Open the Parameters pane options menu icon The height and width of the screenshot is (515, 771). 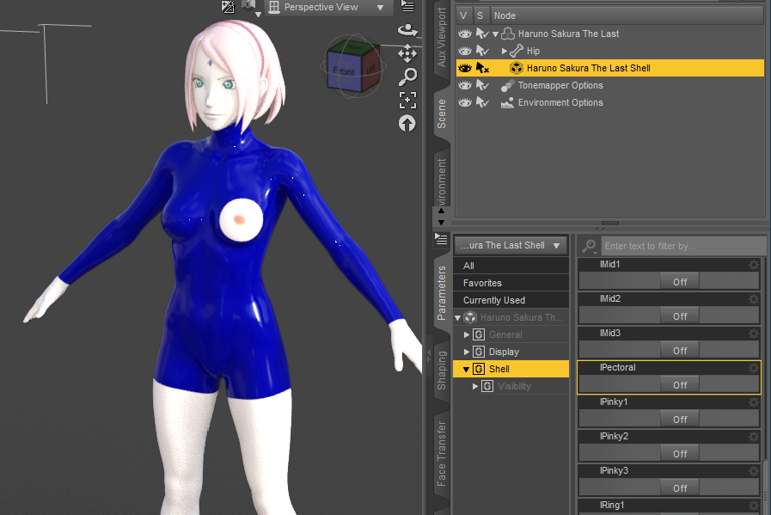point(441,240)
